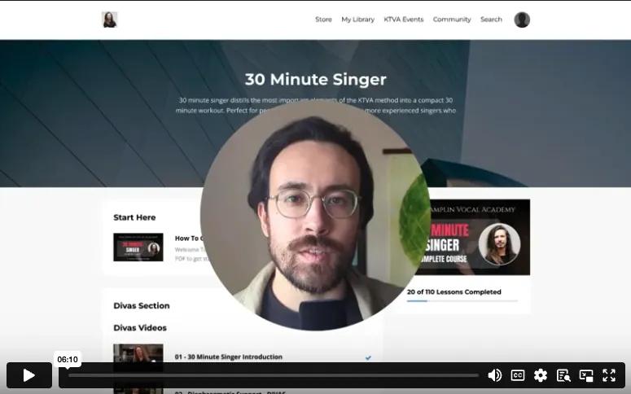
Task: Open the video settings gear
Action: tap(541, 375)
